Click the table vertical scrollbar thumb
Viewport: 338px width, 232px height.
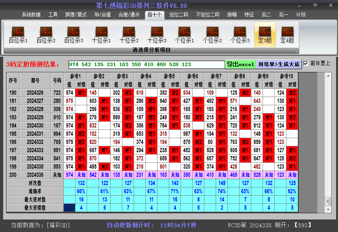328,201
